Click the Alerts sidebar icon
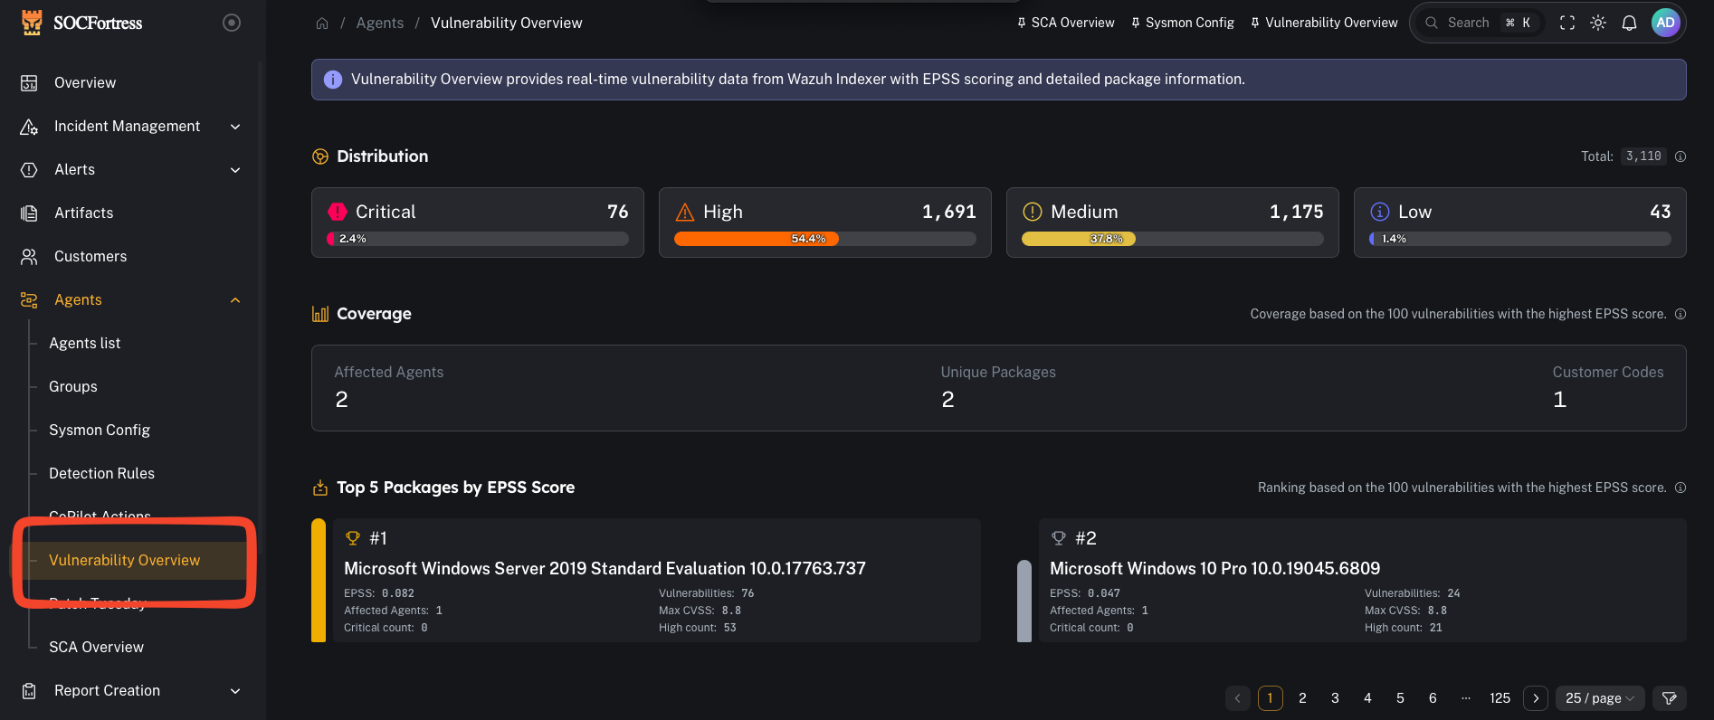Screen dimensions: 1714x720 click(29, 170)
